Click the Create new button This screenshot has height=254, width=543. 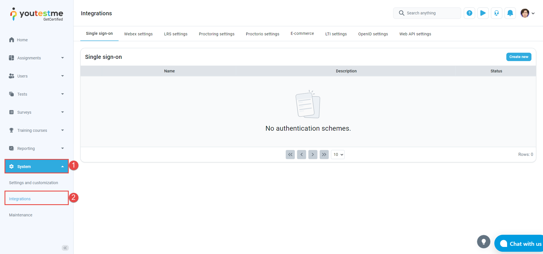tap(519, 57)
